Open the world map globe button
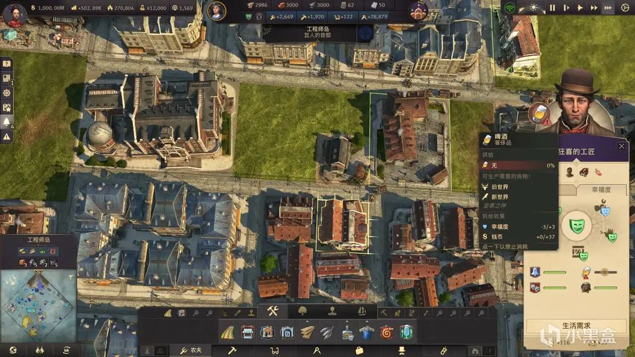 click(13, 350)
